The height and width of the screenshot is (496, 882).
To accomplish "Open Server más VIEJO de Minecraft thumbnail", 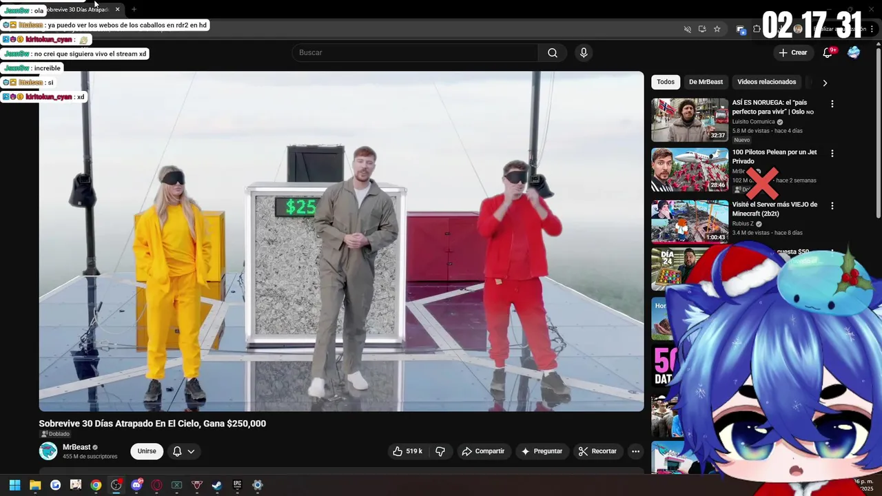I will (x=690, y=221).
